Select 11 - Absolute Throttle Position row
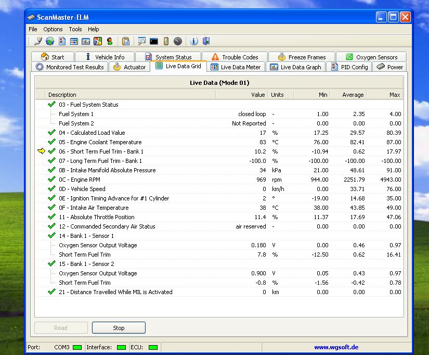 (219, 217)
